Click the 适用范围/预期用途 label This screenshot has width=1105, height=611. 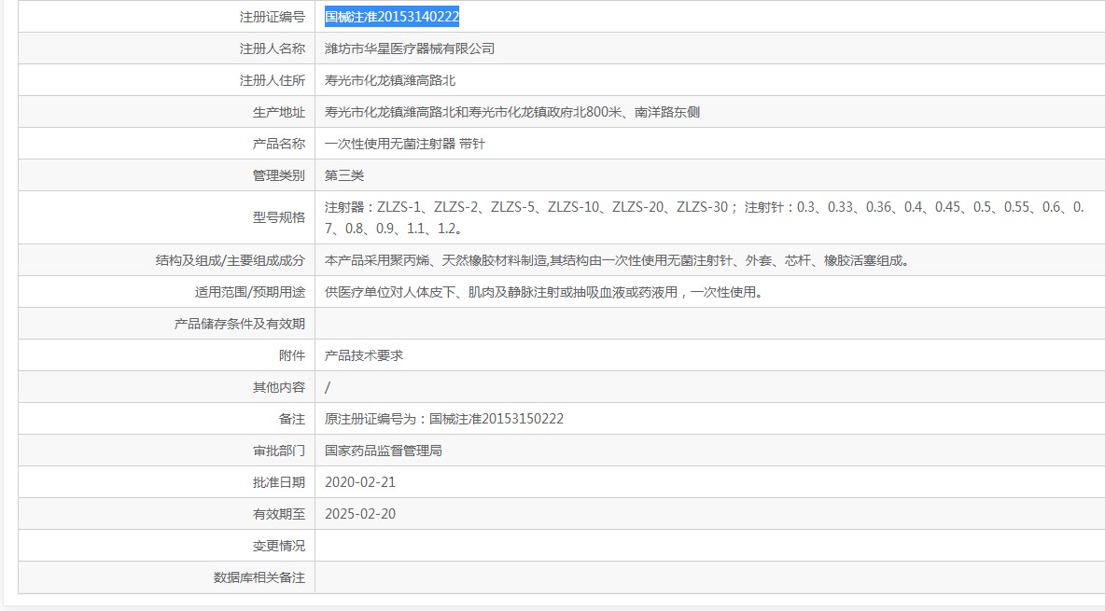pos(250,293)
